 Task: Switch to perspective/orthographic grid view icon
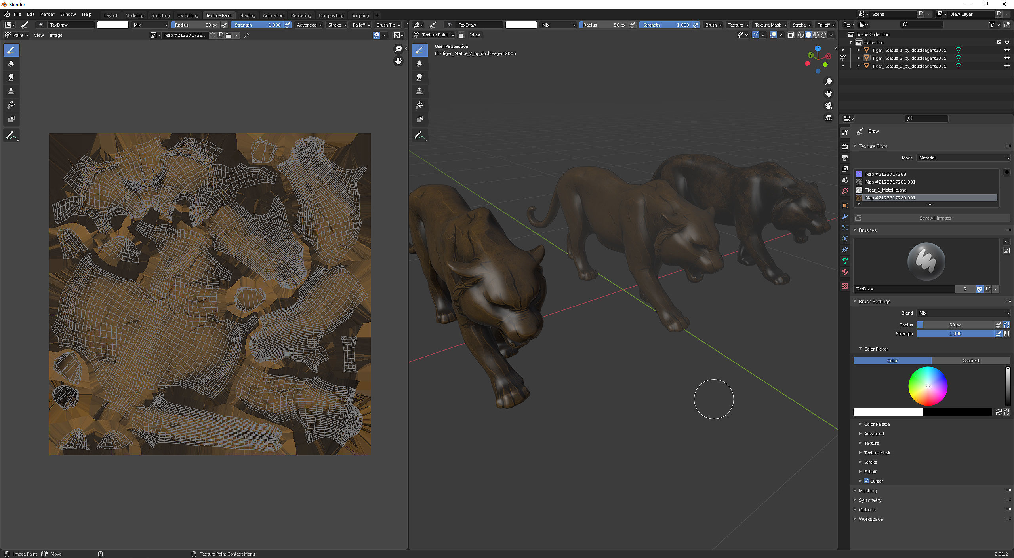tap(828, 118)
